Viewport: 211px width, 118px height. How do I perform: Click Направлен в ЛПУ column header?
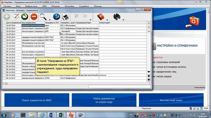(52, 23)
